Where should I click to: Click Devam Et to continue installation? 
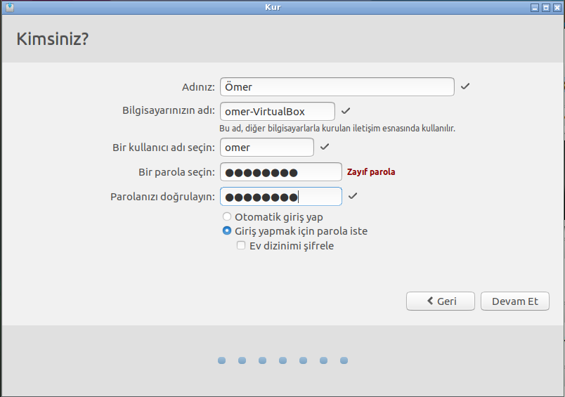[514, 301]
